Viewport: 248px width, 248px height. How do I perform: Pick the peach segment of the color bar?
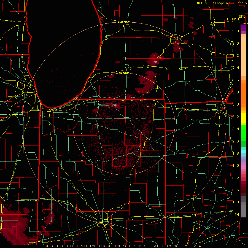point(243,56)
